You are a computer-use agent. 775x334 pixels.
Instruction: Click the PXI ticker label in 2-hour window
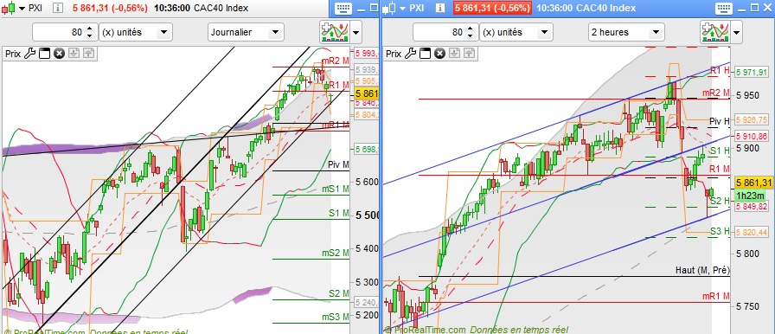(417, 8)
